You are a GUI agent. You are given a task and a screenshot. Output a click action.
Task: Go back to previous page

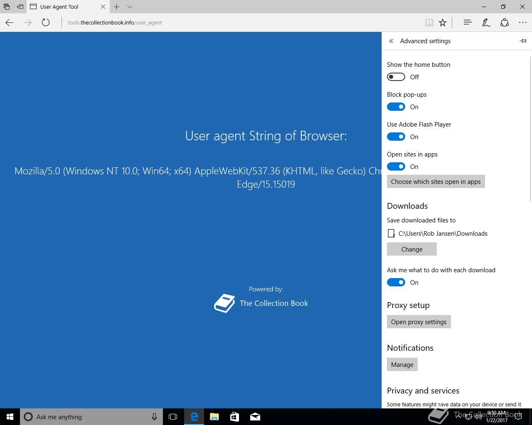(x=10, y=22)
